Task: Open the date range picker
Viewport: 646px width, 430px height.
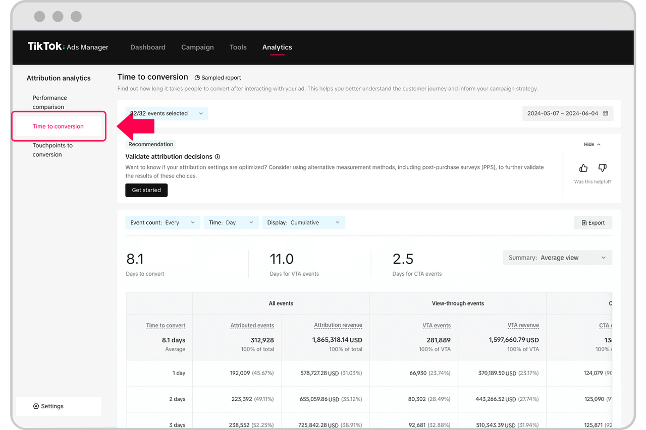Action: coord(568,113)
